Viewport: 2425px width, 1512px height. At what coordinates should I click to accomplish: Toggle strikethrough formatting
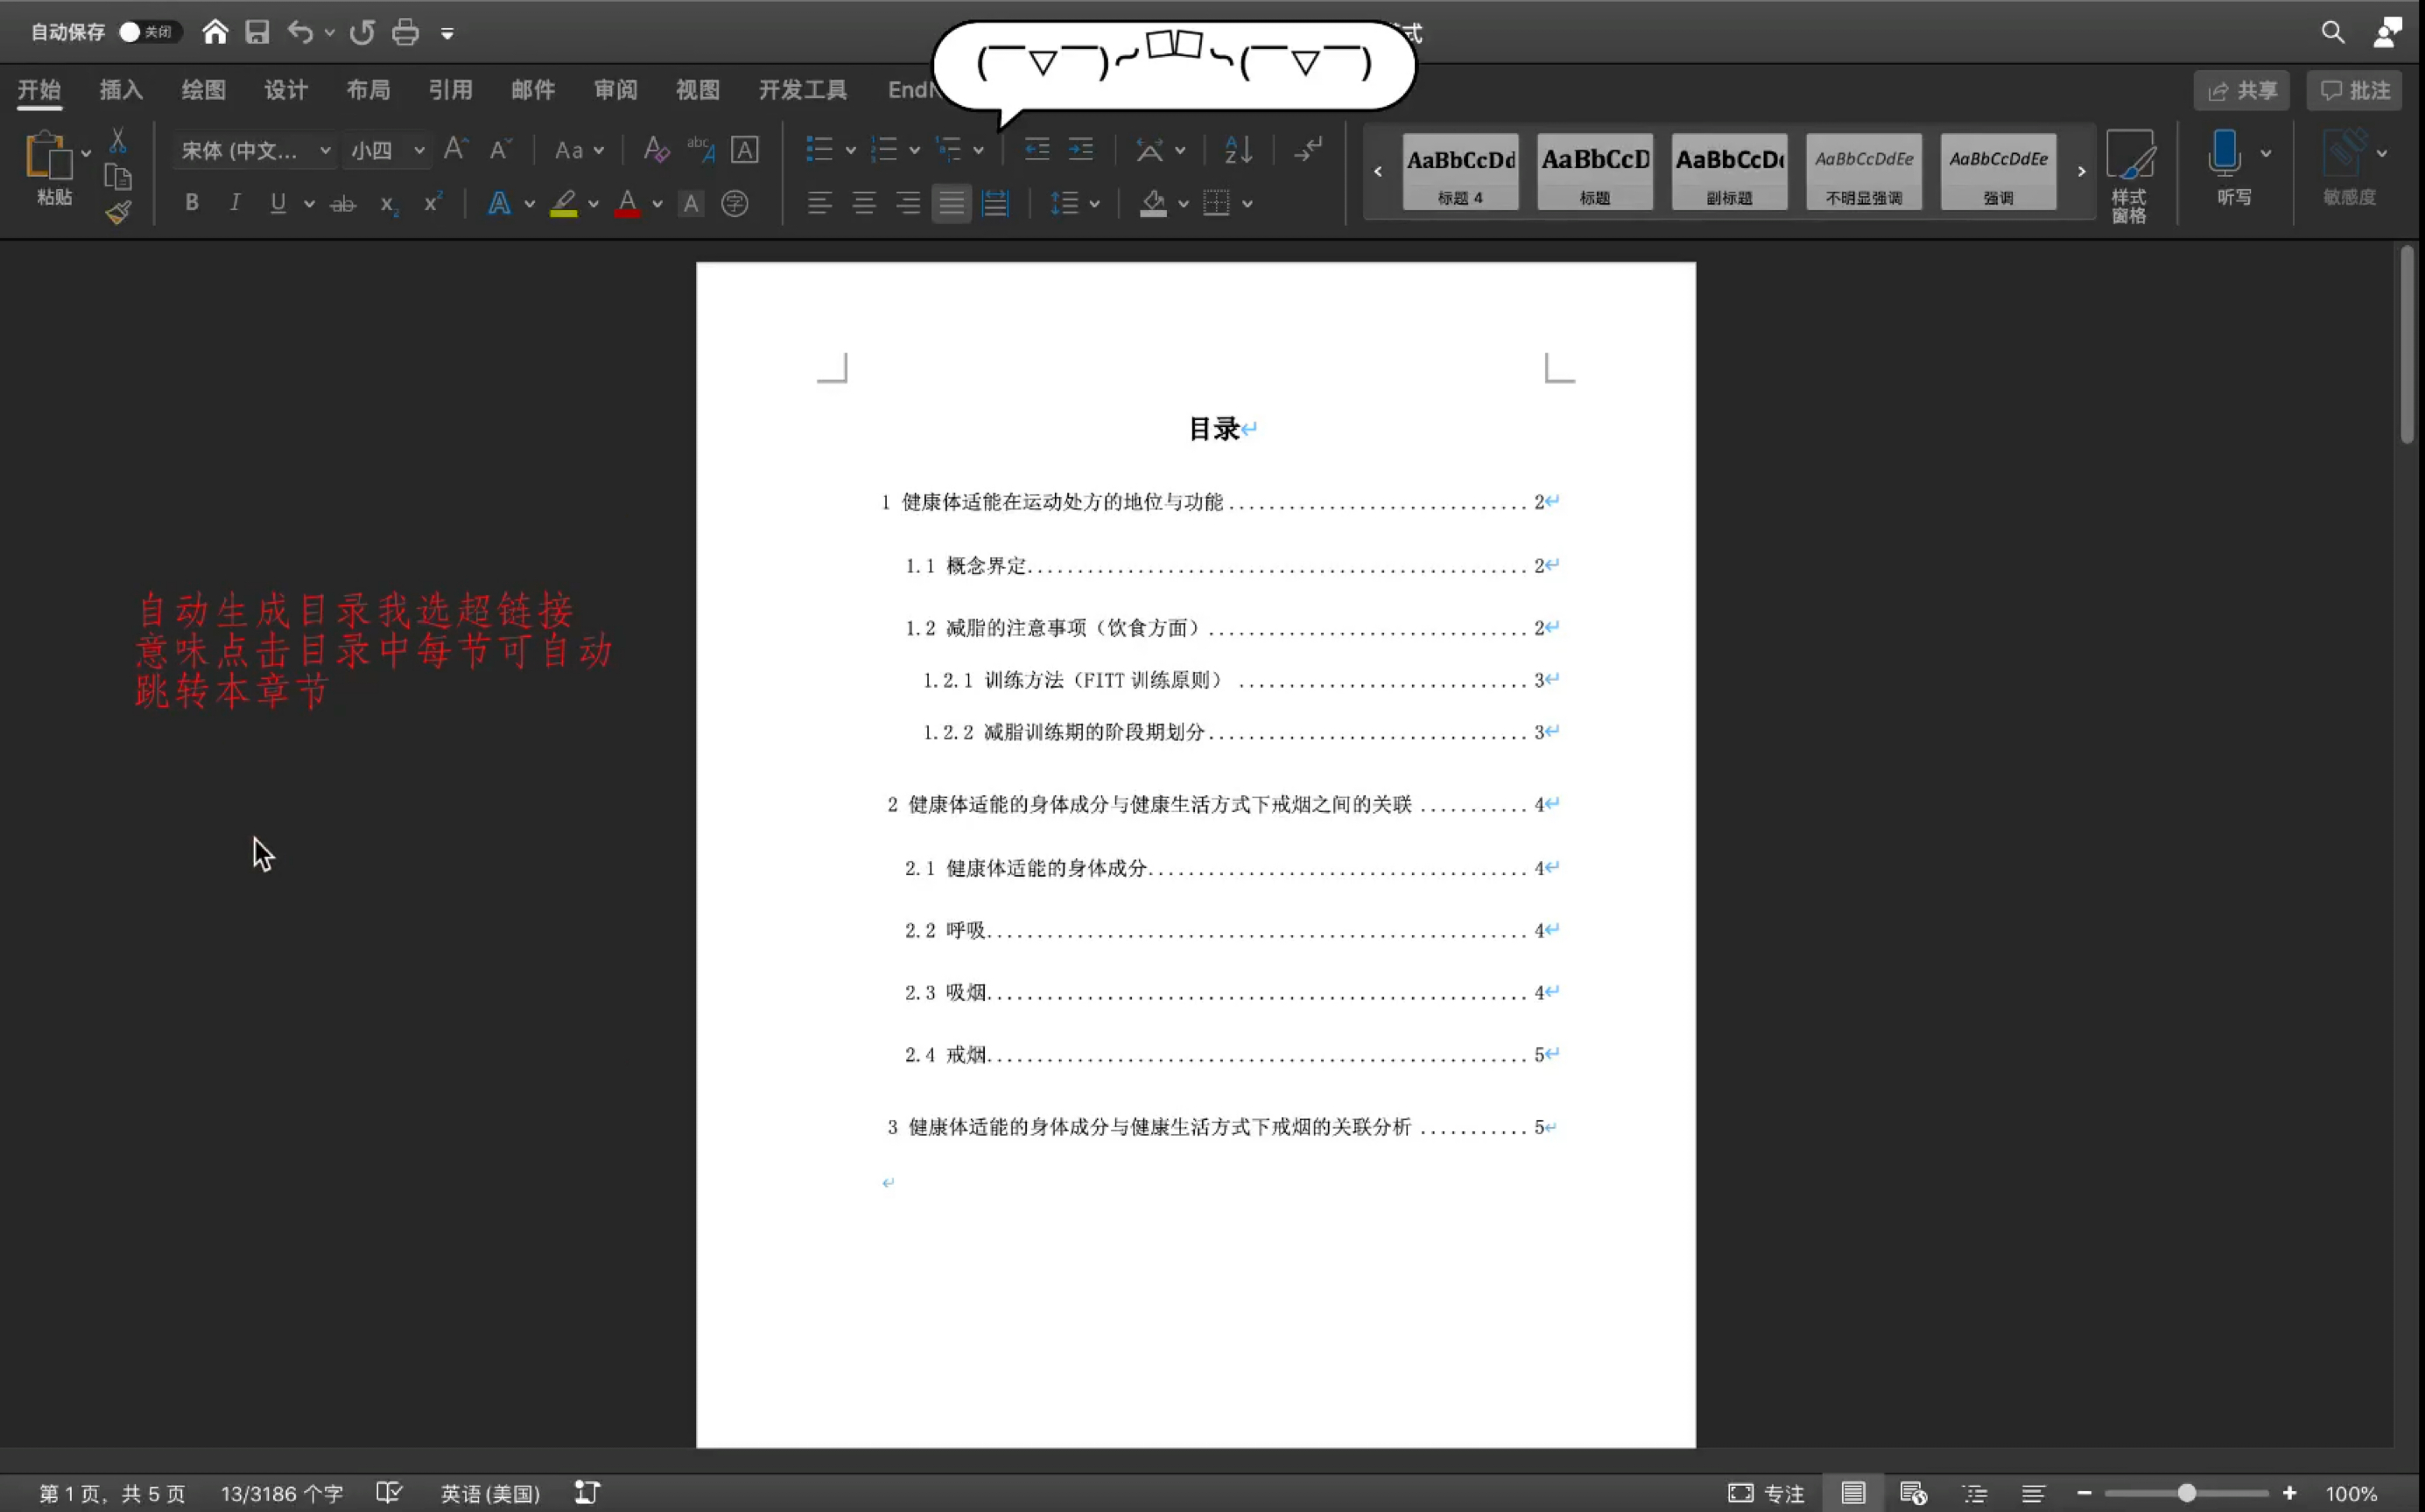click(342, 204)
